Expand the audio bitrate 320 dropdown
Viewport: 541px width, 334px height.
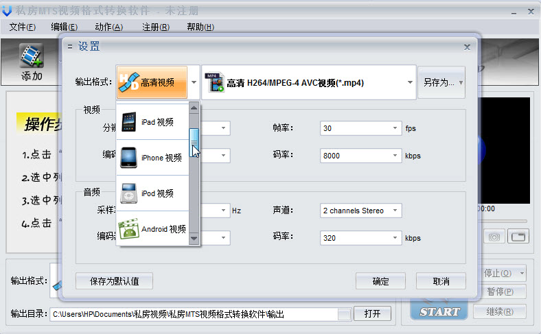pos(395,238)
